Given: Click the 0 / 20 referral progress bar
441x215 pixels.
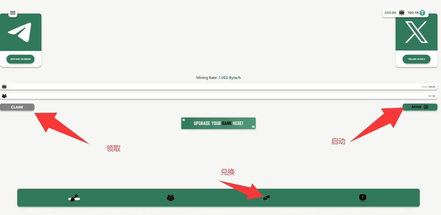Looking at the screenshot, I should coord(219,96).
